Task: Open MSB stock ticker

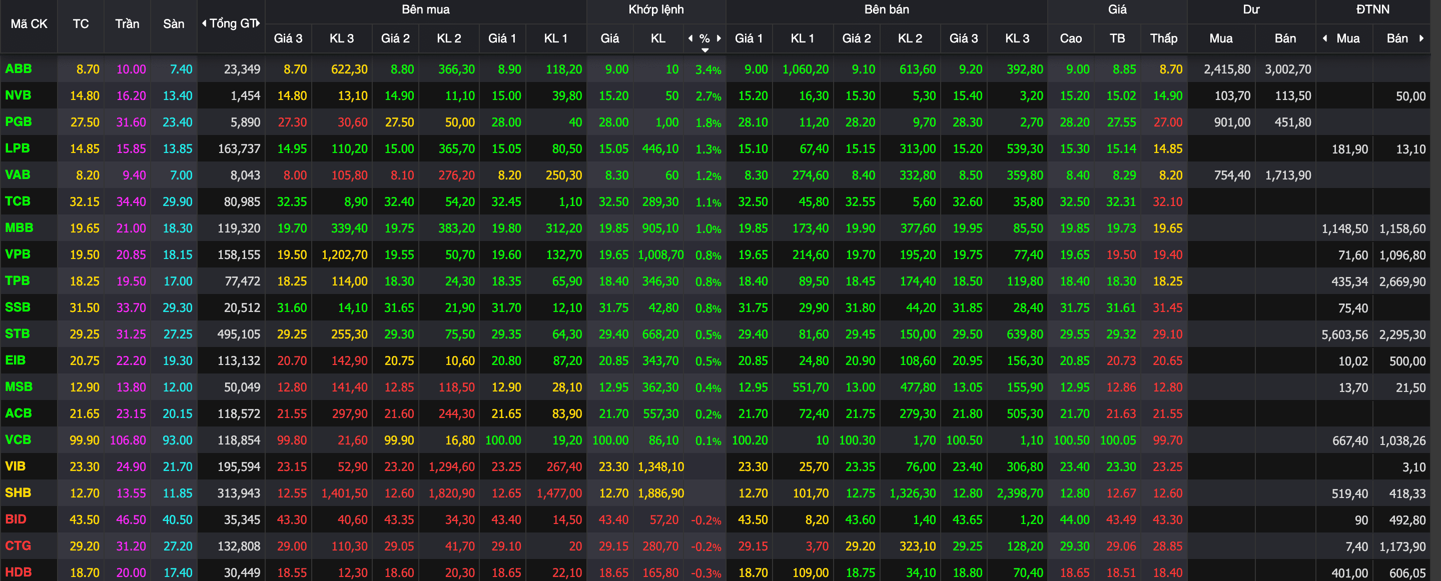Action: click(19, 386)
